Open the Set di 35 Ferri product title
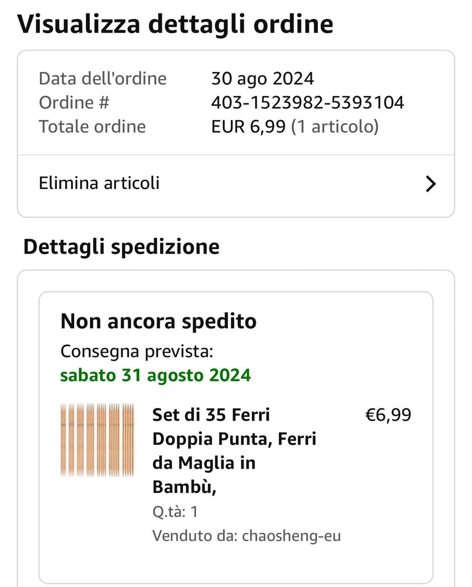Image resolution: width=472 pixels, height=587 pixels. (x=234, y=450)
